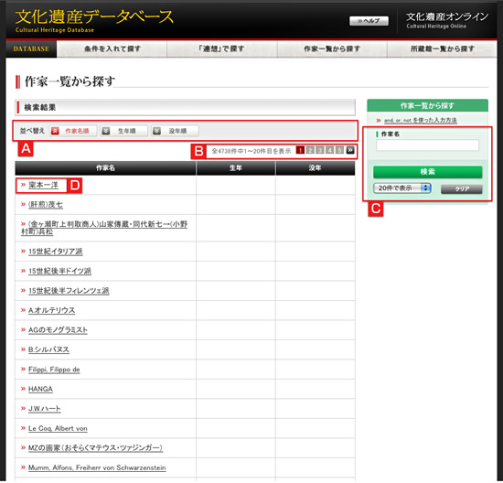This screenshot has width=503, height=483.
Task: Open the 条件を入れて探す tab
Action: (112, 48)
